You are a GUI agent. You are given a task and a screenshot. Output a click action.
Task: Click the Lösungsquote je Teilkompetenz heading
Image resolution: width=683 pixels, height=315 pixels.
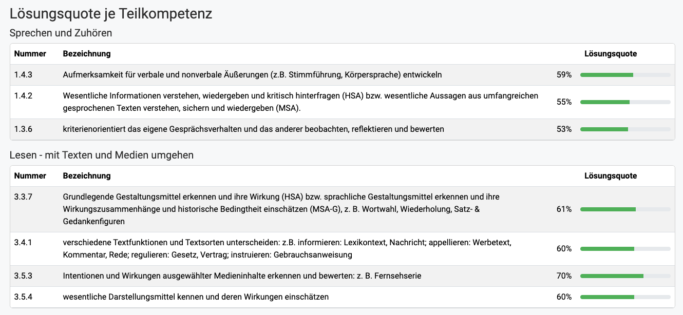111,14
